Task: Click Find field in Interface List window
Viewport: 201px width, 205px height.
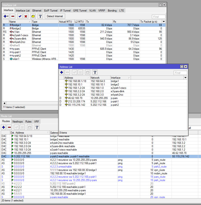Action: click(x=159, y=17)
